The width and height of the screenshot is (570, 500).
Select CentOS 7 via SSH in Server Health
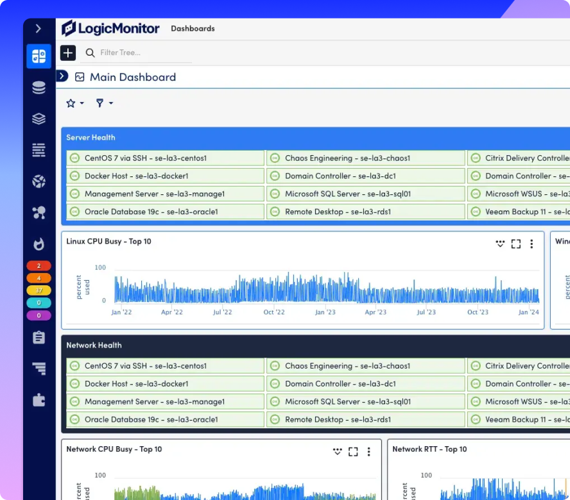click(x=165, y=158)
